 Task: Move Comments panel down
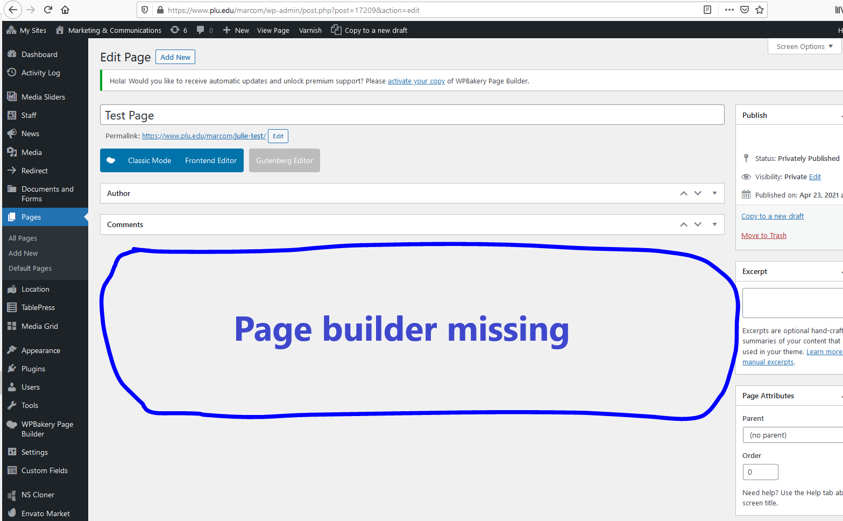[698, 224]
